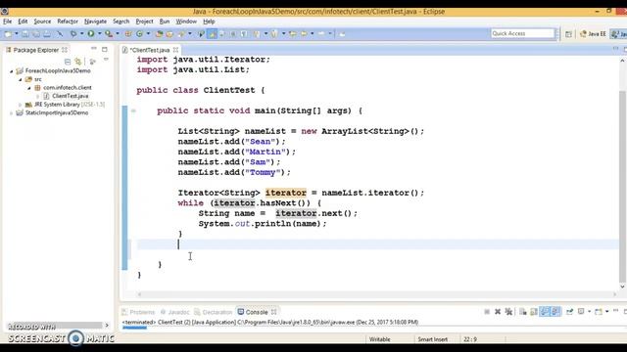The width and height of the screenshot is (627, 352).
Task: Click Remove Launch X icon in Console
Action: [x=498, y=312]
